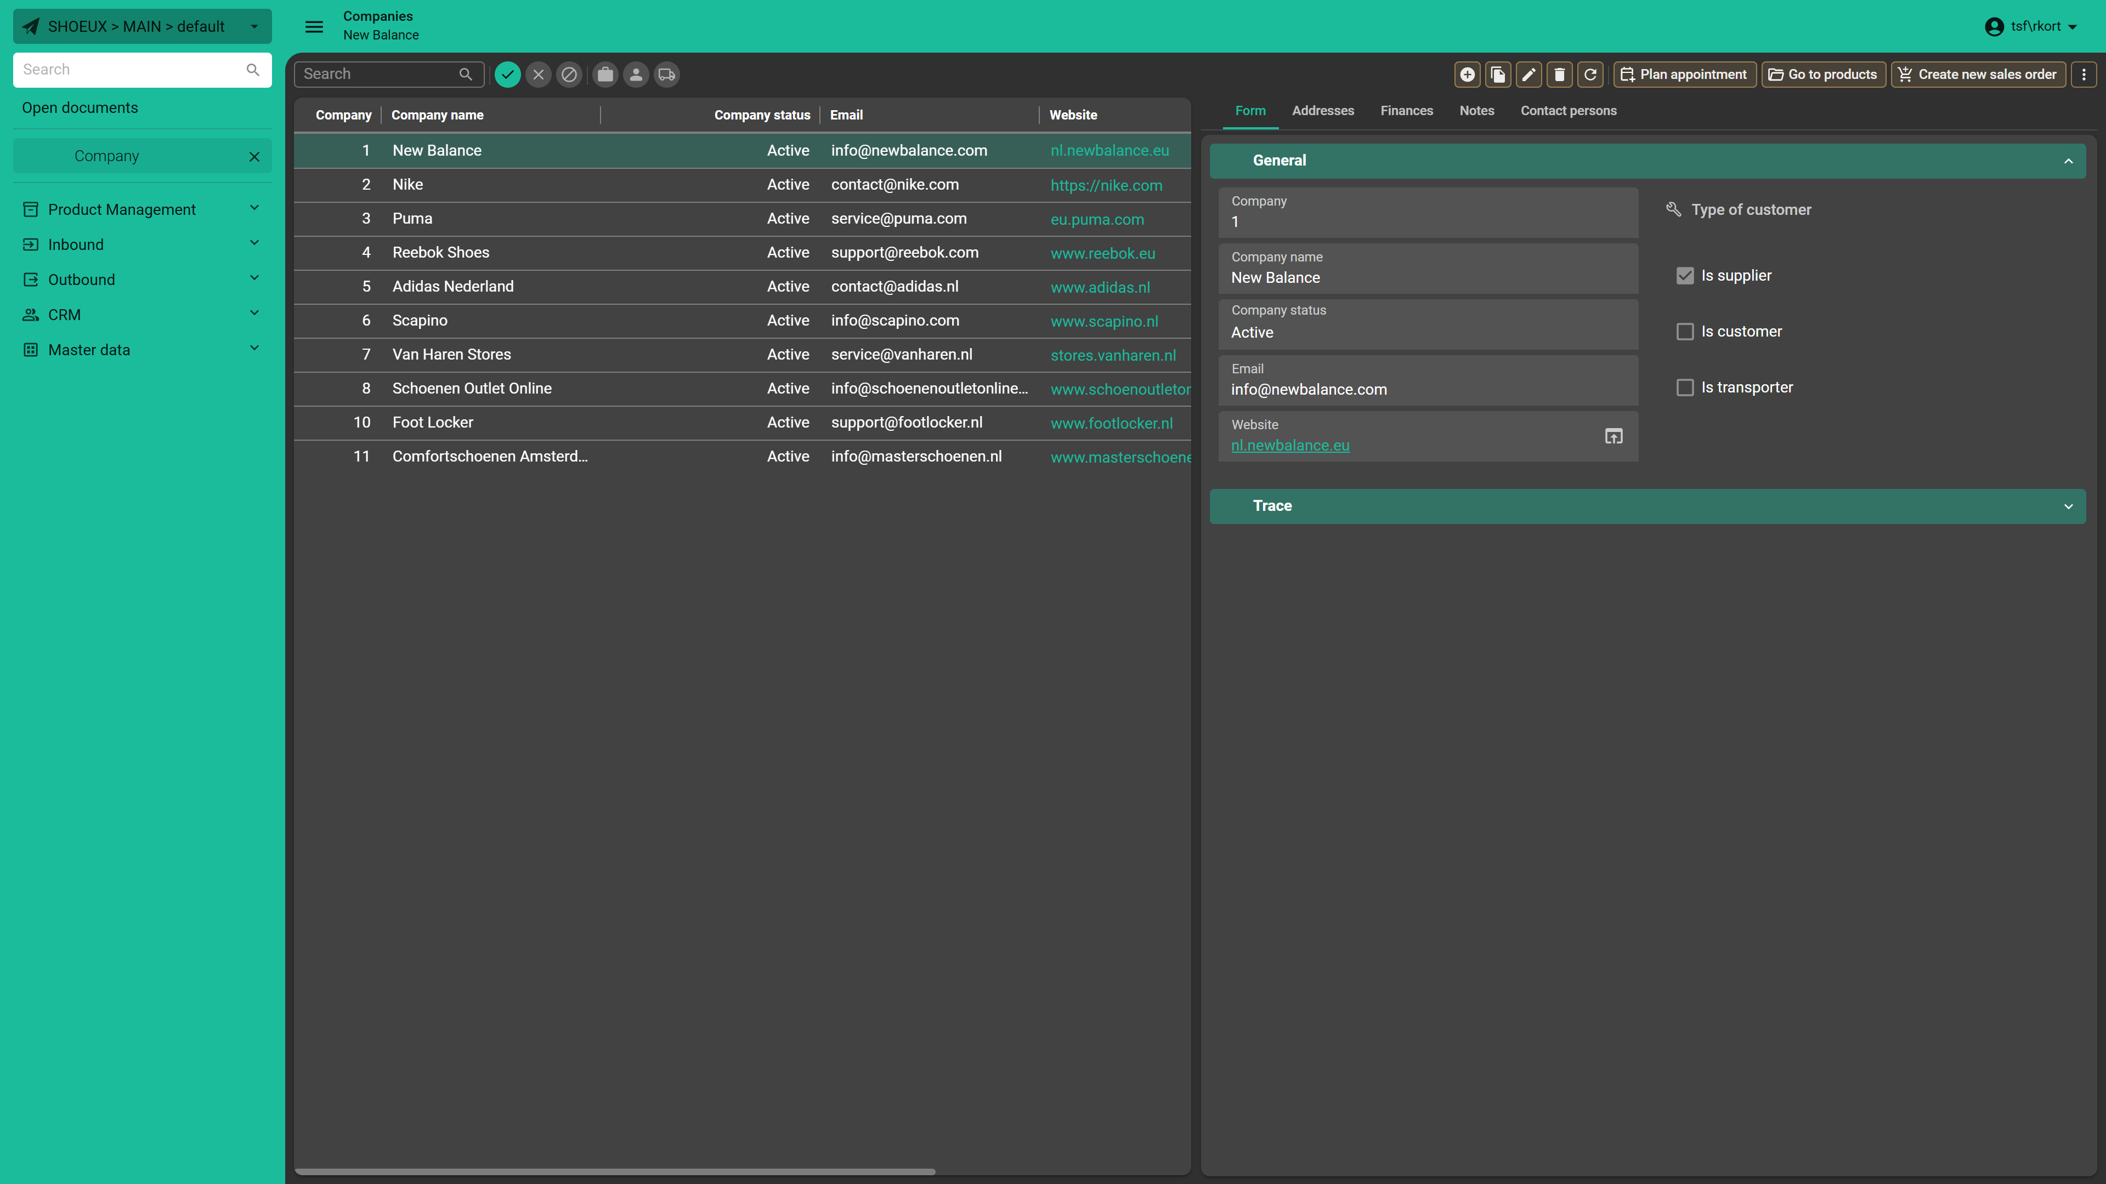Toggle the inactive (X) filter
Screen dimensions: 2106x1184
(x=538, y=75)
